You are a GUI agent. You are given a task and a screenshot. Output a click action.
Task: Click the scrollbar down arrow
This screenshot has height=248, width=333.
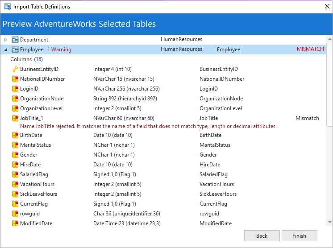pyautogui.click(x=329, y=222)
